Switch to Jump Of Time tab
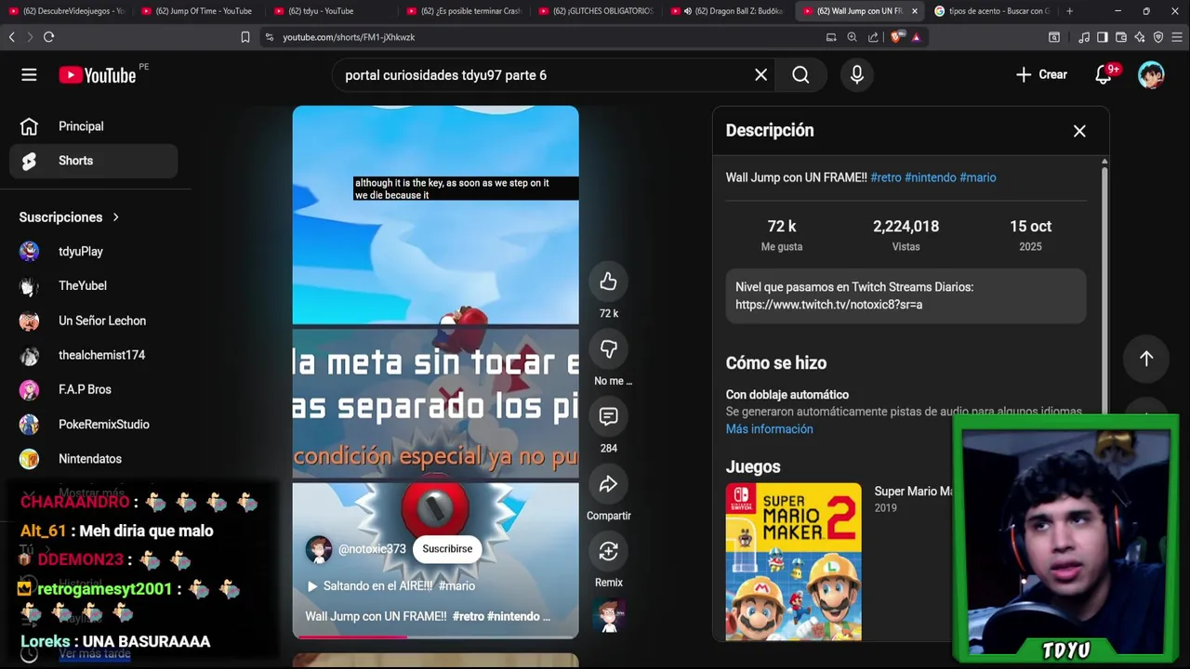 198,11
